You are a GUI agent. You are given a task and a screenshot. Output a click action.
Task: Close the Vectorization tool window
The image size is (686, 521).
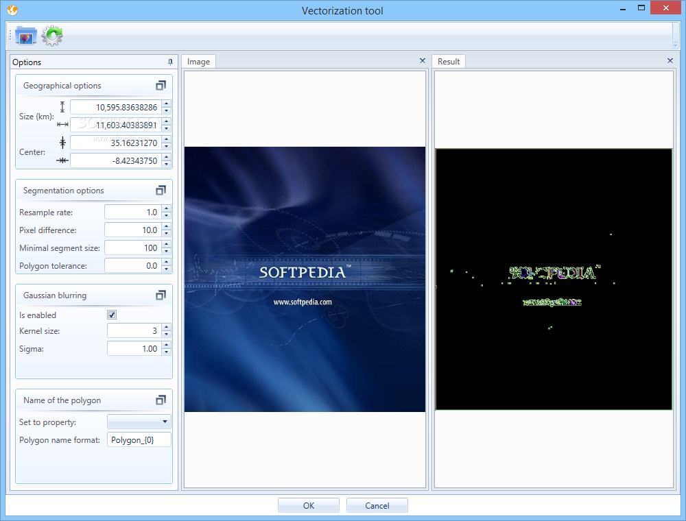pyautogui.click(x=666, y=8)
